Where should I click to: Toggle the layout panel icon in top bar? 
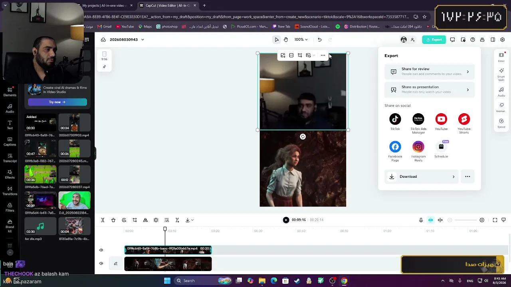493,39
